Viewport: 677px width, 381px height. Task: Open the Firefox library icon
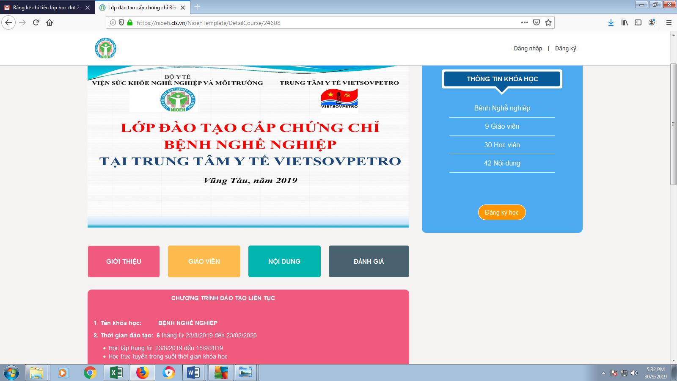[625, 22]
